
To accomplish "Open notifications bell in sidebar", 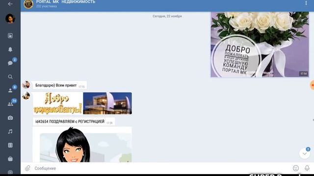I will point(10,49).
